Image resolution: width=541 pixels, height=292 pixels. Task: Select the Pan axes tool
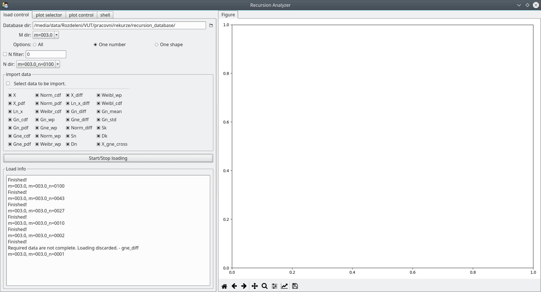point(254,286)
